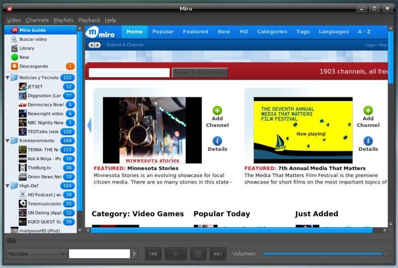The width and height of the screenshot is (398, 268).
Task: Click the Submit A Channel link
Action: [x=125, y=45]
